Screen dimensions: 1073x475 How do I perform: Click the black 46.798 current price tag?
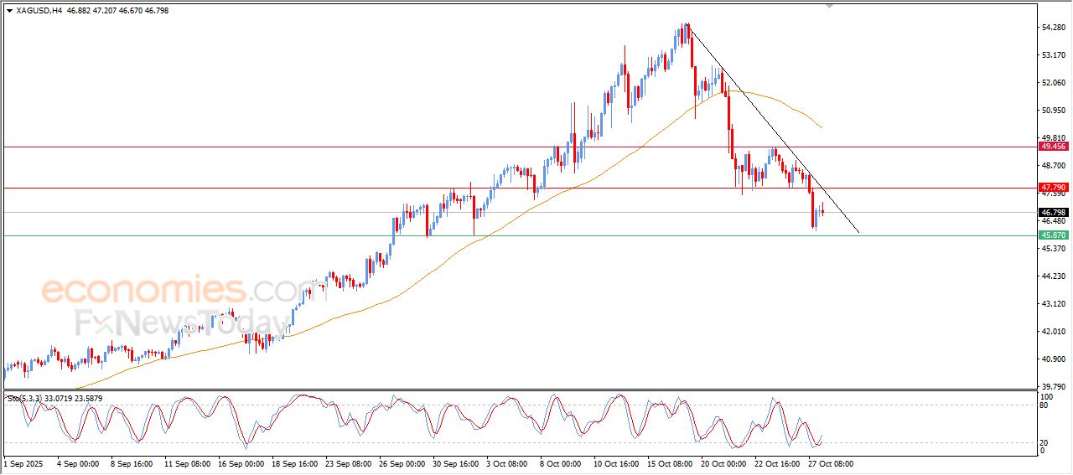[1053, 213]
